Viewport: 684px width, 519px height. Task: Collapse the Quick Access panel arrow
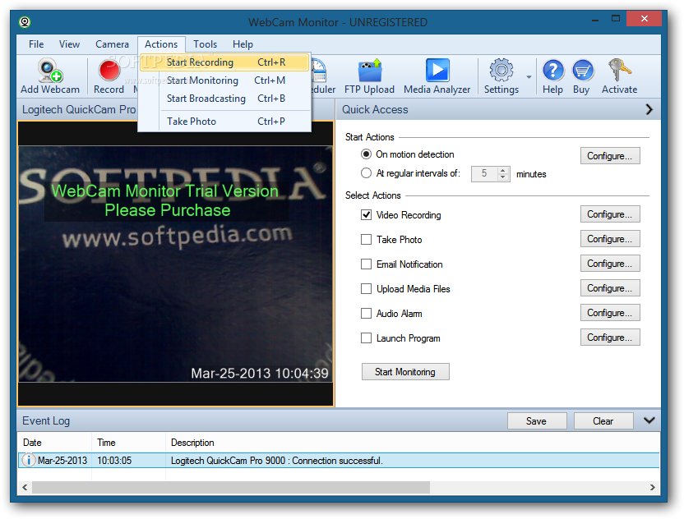649,109
